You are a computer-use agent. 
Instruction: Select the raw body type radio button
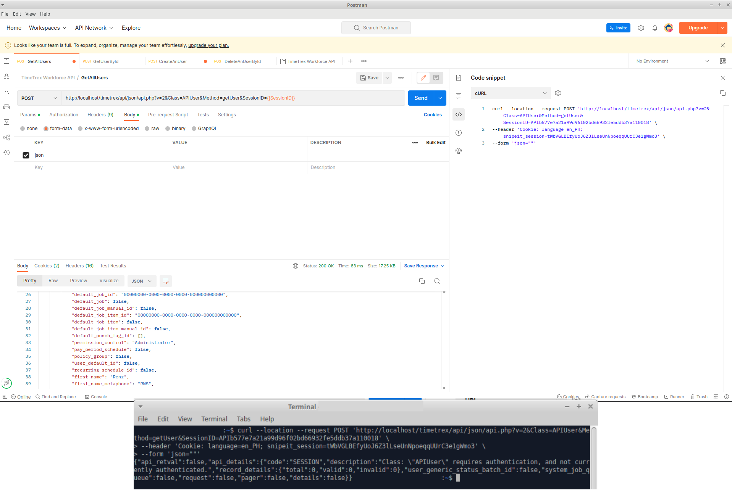pos(147,129)
